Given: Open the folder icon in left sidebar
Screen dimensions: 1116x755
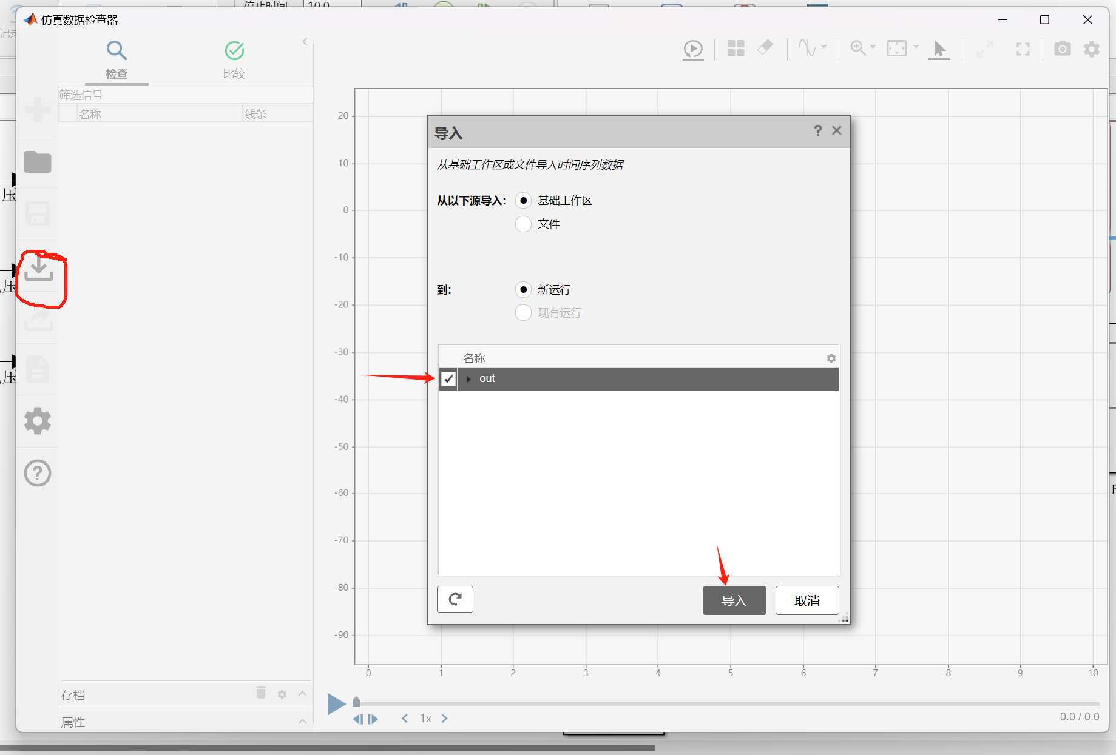Looking at the screenshot, I should tap(38, 162).
